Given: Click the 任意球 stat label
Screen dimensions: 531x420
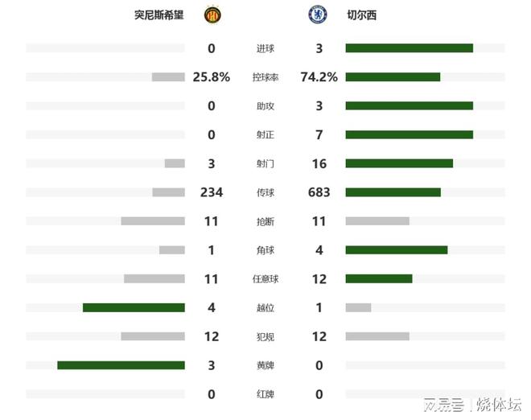Looking at the screenshot, I should [x=265, y=279].
